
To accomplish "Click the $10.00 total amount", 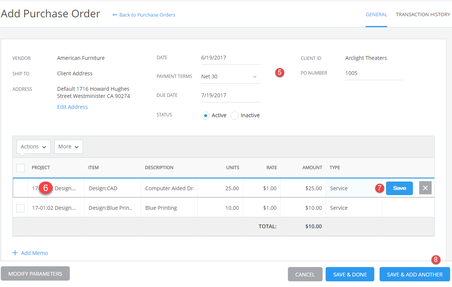I will [x=314, y=226].
